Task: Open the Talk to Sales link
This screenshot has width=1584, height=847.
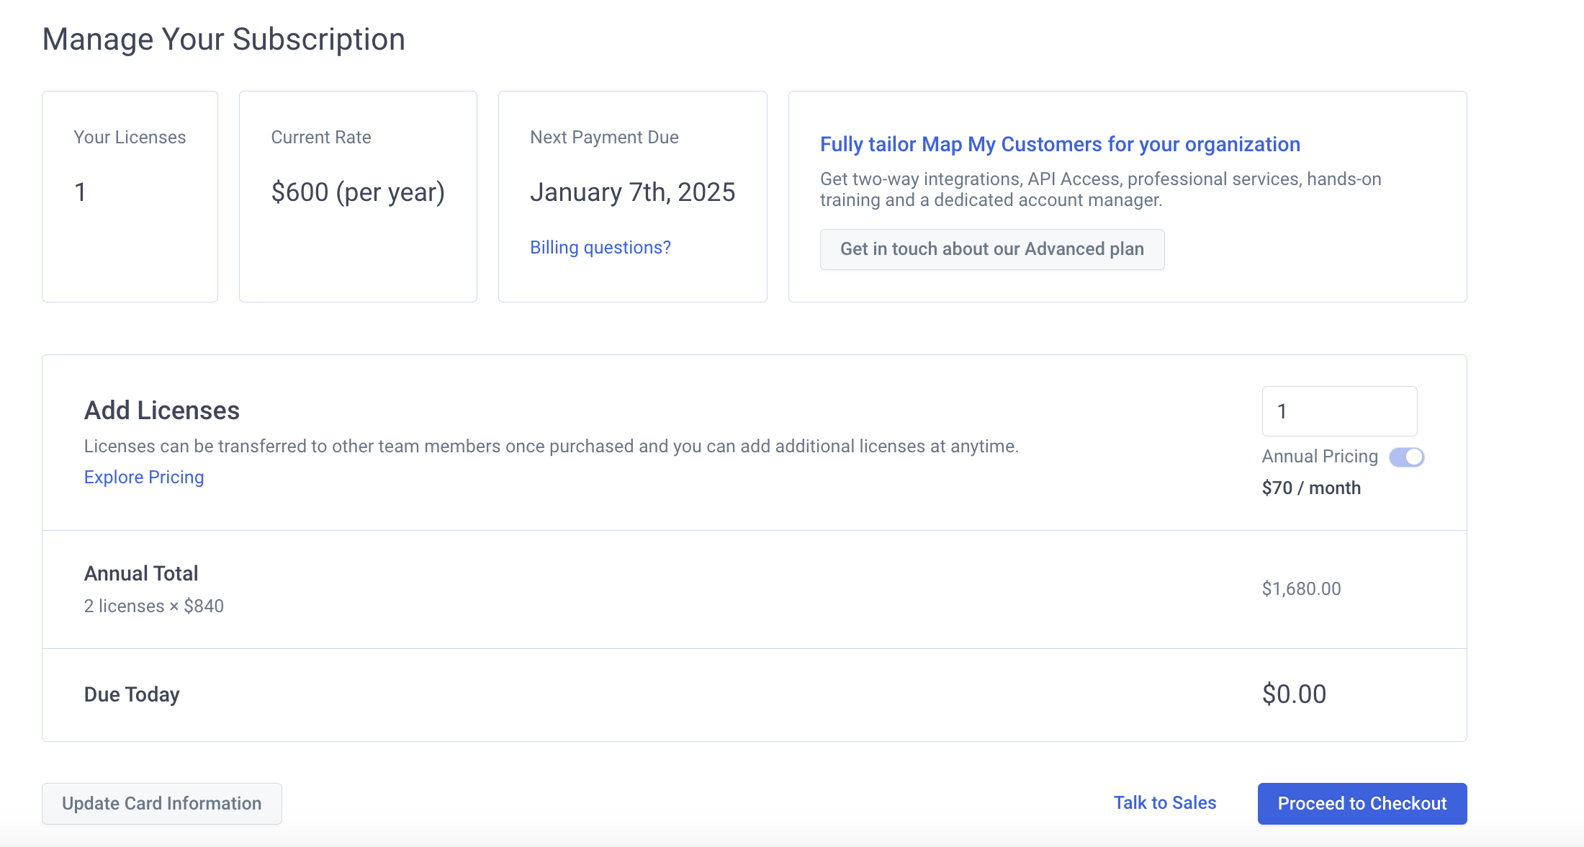Action: [x=1165, y=803]
